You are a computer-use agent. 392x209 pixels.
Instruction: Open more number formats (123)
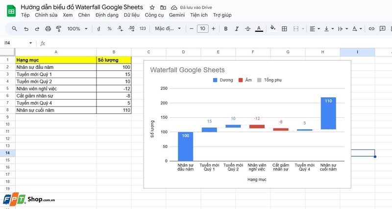143,29
